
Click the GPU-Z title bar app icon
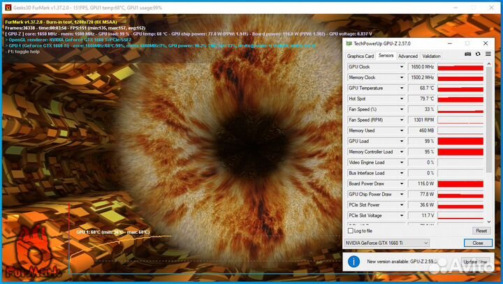[349, 43]
